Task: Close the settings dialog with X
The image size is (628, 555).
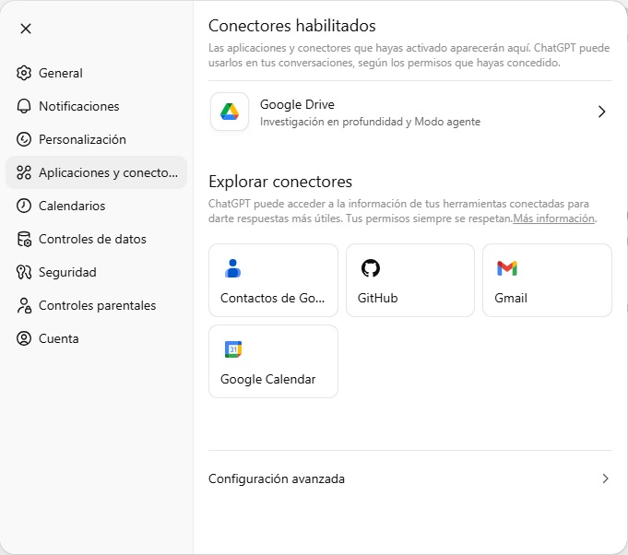Action: pos(26,29)
